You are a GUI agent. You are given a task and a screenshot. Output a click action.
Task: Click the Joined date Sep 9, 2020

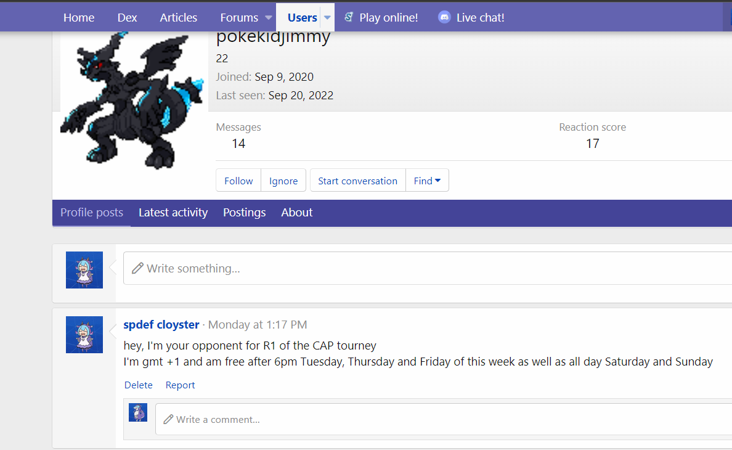[x=284, y=77]
